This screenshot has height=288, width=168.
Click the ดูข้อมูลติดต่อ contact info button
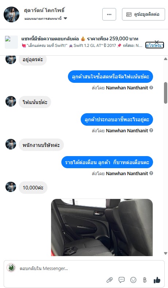tap(144, 14)
